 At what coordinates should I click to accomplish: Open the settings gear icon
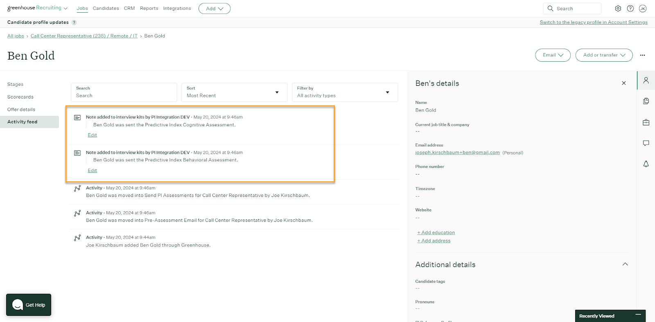click(618, 9)
